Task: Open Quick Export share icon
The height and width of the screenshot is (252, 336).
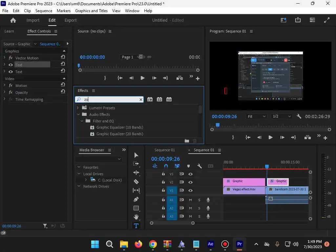Action: (298, 20)
